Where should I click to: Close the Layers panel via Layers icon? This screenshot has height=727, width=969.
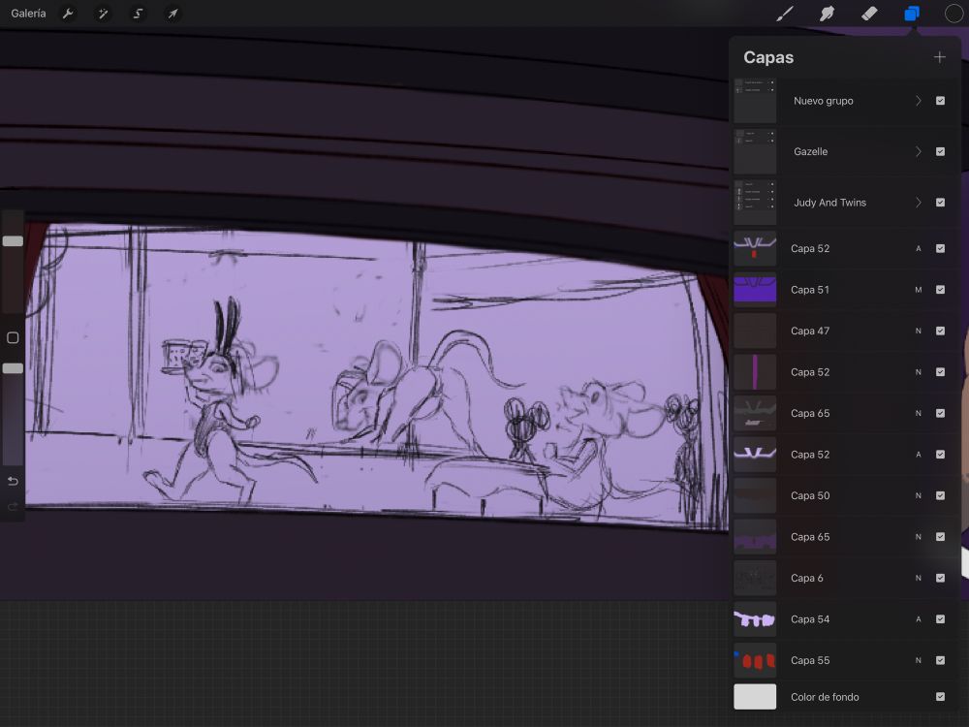coord(912,14)
